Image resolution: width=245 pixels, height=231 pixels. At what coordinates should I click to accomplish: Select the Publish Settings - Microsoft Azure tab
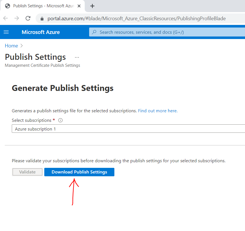coord(43,6)
